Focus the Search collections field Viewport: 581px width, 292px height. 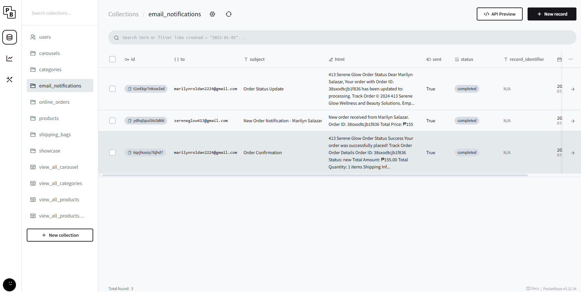coord(60,13)
